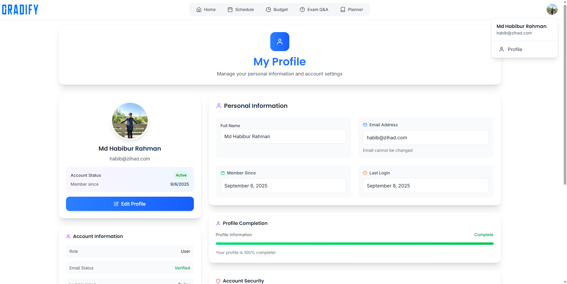567x284 pixels.
Task: Click the Full Name input field
Action: pos(283,136)
